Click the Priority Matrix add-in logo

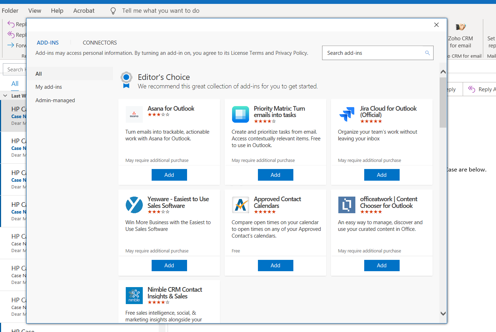[x=241, y=115]
